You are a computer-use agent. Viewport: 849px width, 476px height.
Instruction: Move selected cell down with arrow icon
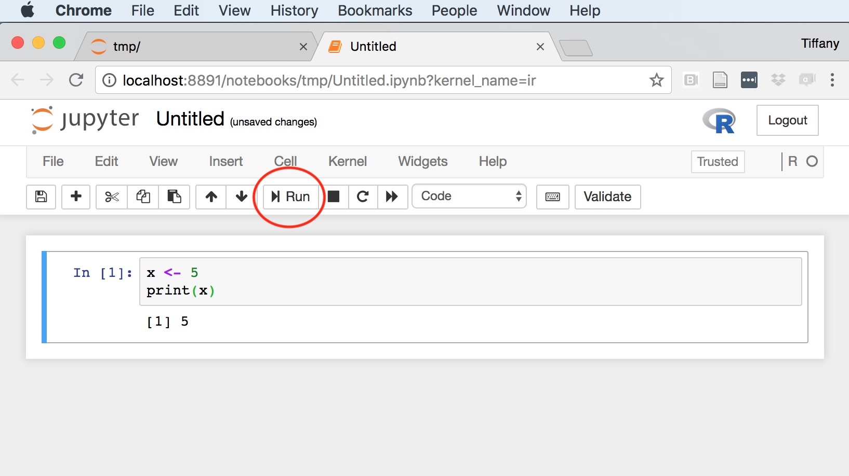pos(241,197)
